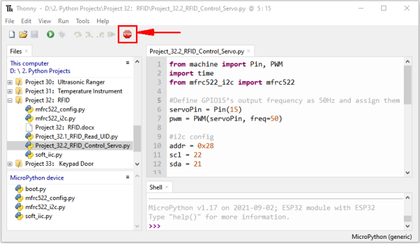Click document icon of Project 32: RFID.docx
The image size is (420, 244).
click(29, 127)
